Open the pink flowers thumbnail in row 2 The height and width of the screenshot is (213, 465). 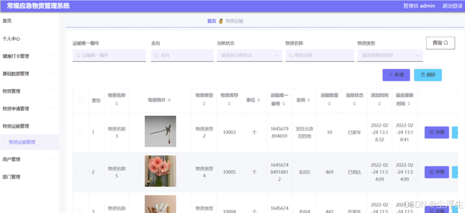(160, 171)
